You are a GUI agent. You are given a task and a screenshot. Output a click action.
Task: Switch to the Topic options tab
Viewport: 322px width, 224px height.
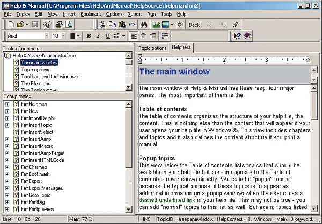pyautogui.click(x=152, y=48)
